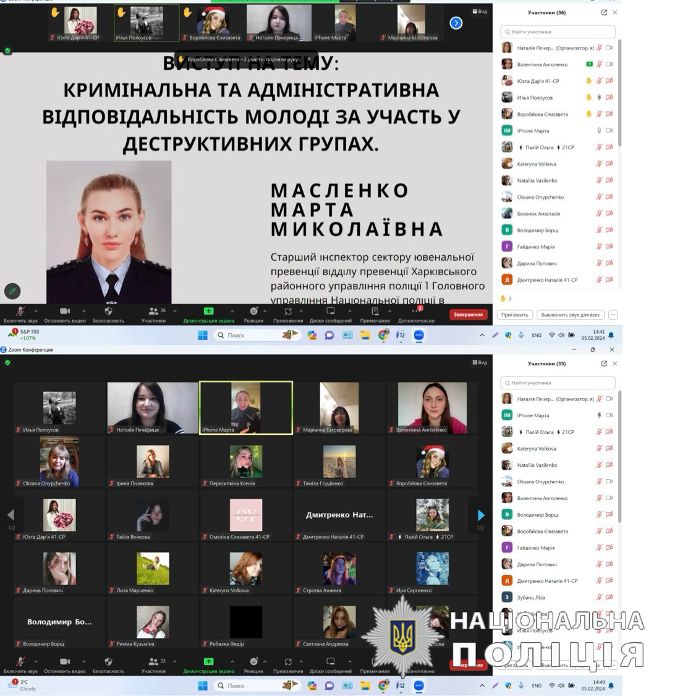Open Примечания in the top Zoom toolbar
The width and height of the screenshot is (680, 696).
point(375,314)
